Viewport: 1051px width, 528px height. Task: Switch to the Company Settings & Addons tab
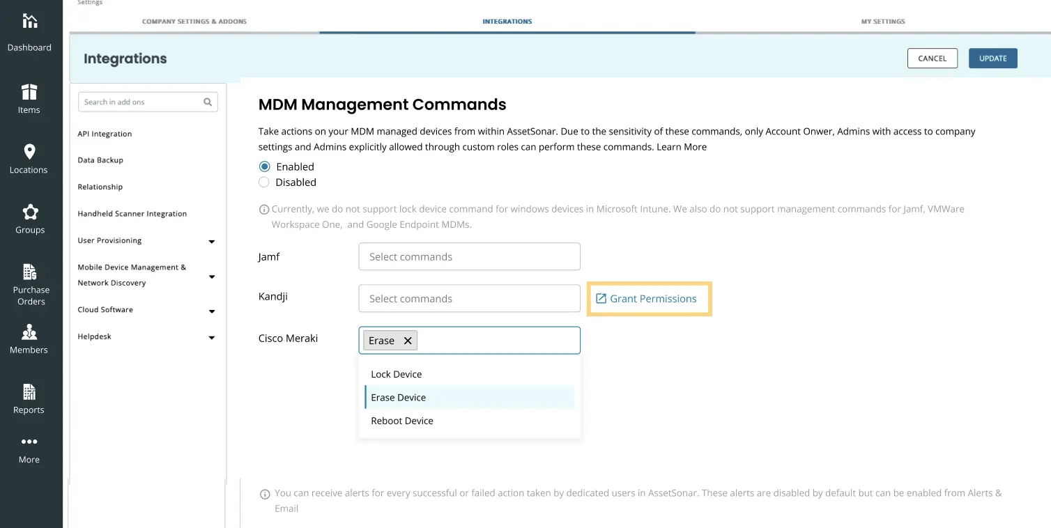click(194, 21)
